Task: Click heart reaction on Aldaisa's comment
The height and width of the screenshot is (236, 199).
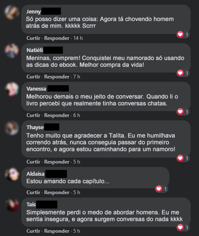Action: tap(162, 189)
